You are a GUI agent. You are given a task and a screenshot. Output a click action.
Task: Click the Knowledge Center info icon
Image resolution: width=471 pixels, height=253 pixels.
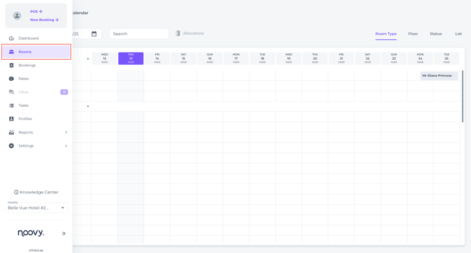(16, 192)
